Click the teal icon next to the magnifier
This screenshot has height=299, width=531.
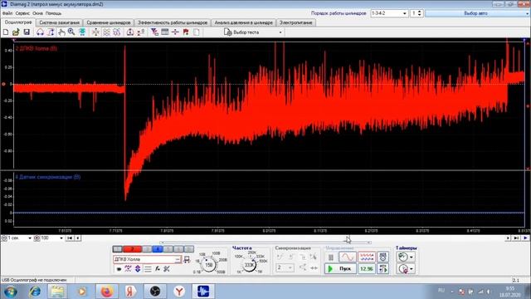[x=82, y=32]
